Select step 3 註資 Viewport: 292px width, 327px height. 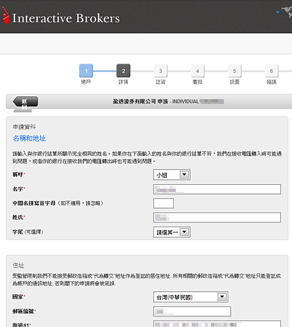[x=161, y=71]
